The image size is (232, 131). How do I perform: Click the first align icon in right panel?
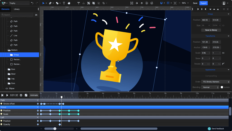point(198,9)
